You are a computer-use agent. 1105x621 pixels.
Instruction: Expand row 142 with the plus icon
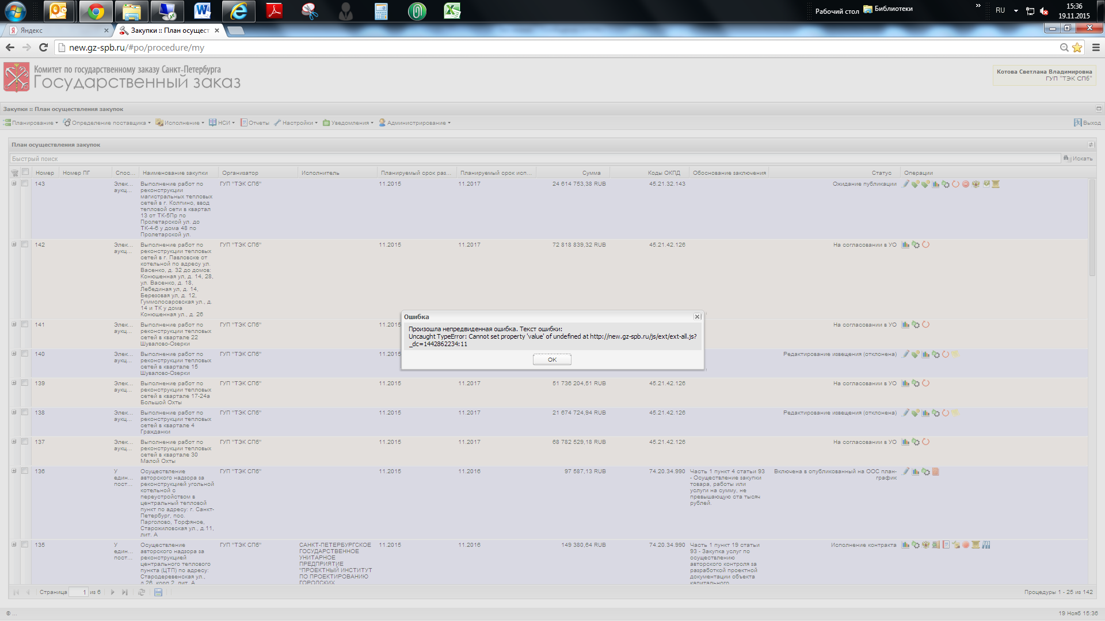point(14,244)
